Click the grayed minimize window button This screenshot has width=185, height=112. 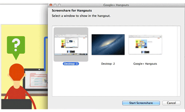(55, 5)
